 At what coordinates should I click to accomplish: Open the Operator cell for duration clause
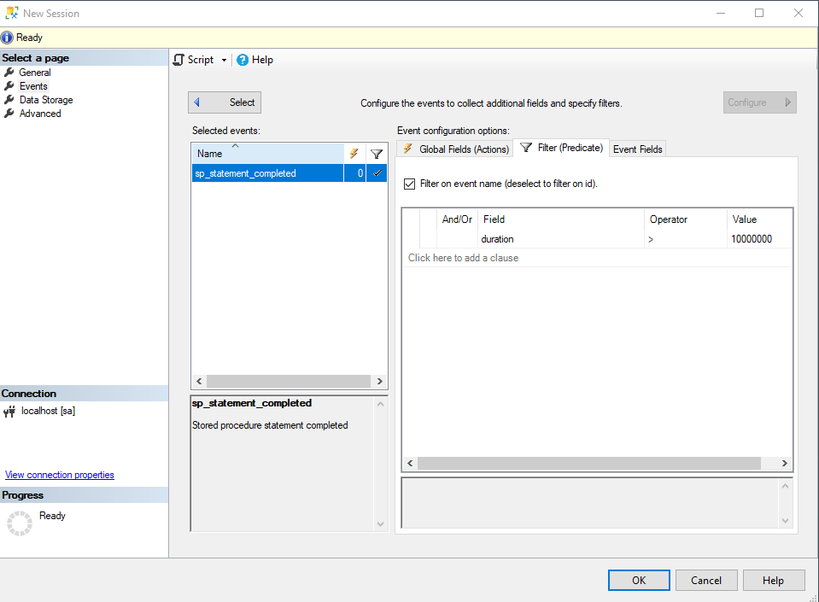pos(685,239)
